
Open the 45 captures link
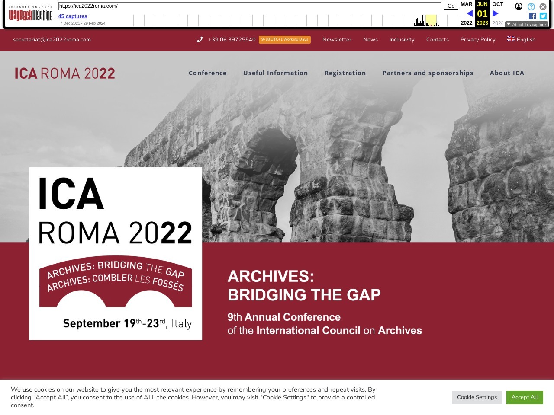tap(73, 16)
